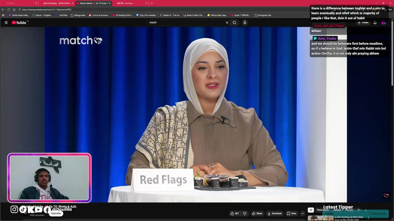The height and width of the screenshot is (221, 394).
Task: Open a new browser tab
Action: pos(152,3)
